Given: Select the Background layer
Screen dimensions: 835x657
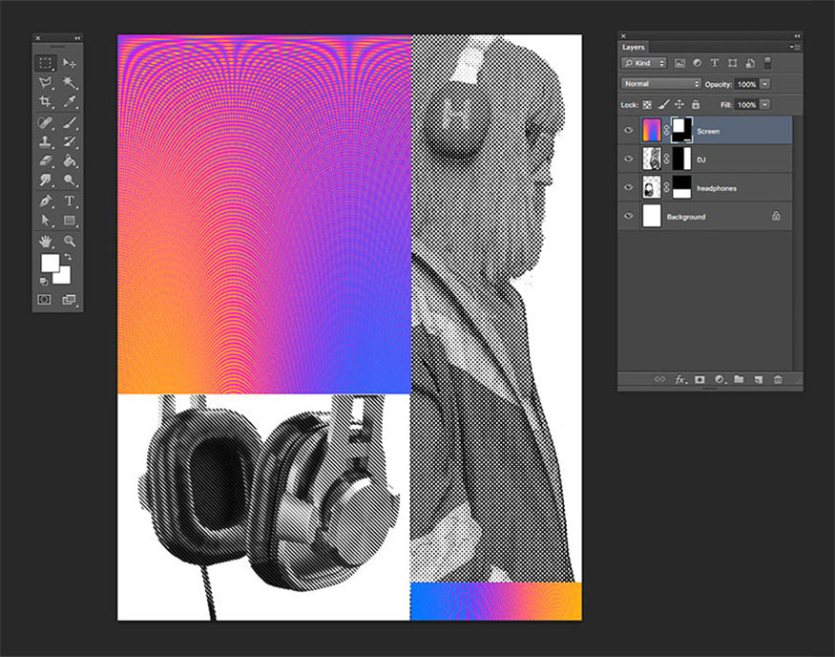Looking at the screenshot, I should click(706, 217).
